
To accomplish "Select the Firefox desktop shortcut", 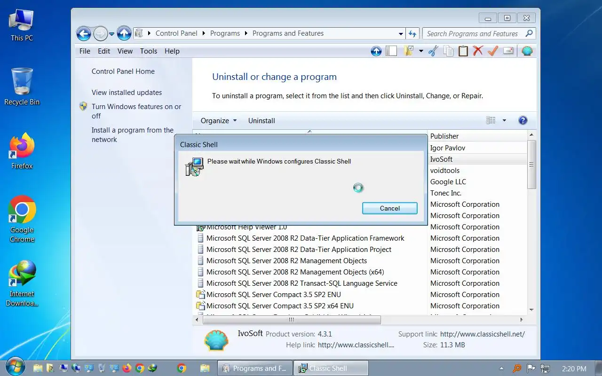I will pyautogui.click(x=22, y=151).
